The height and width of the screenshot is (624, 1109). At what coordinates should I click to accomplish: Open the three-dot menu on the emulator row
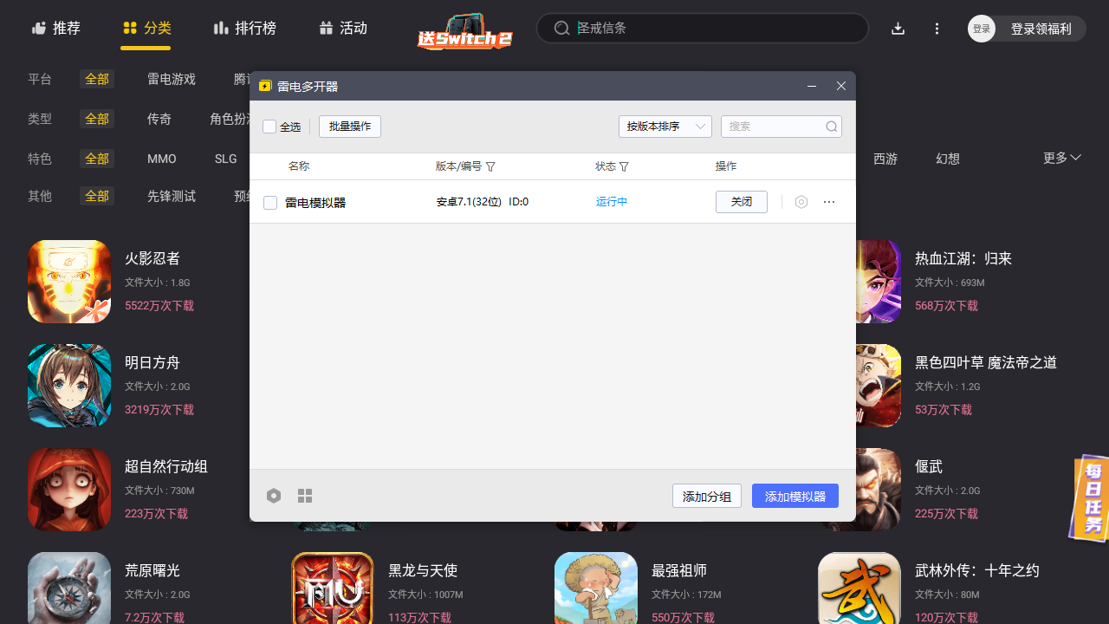click(828, 201)
